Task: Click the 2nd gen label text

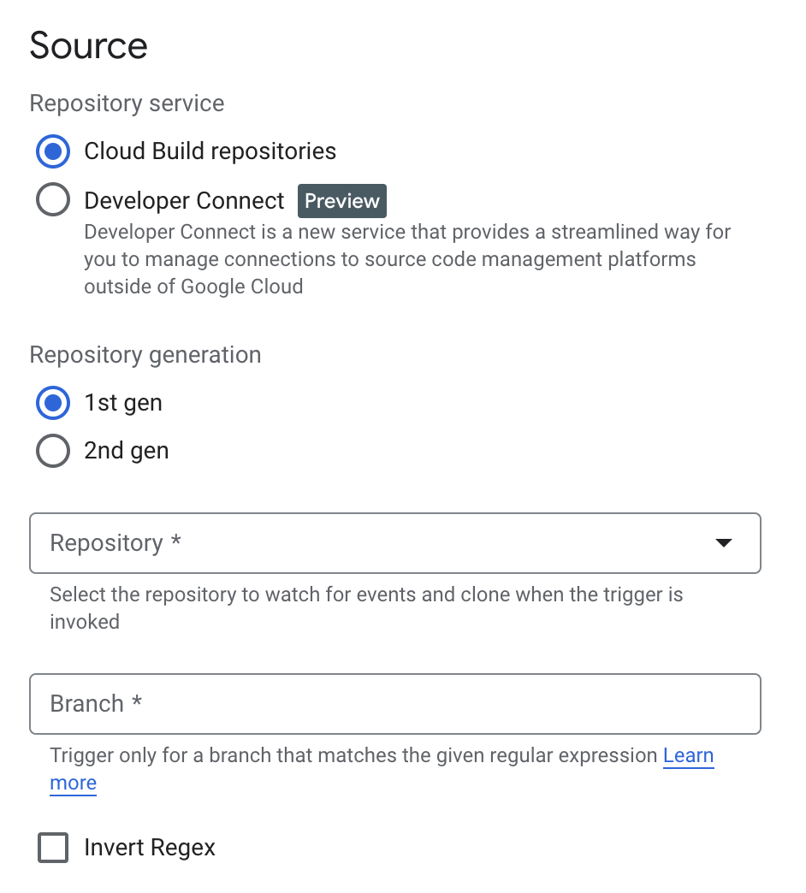Action: click(x=127, y=451)
